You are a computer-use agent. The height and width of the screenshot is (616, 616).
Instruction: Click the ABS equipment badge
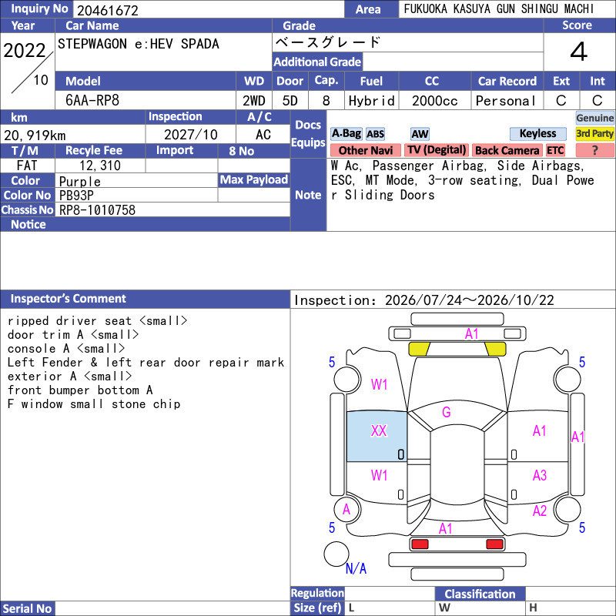375,134
